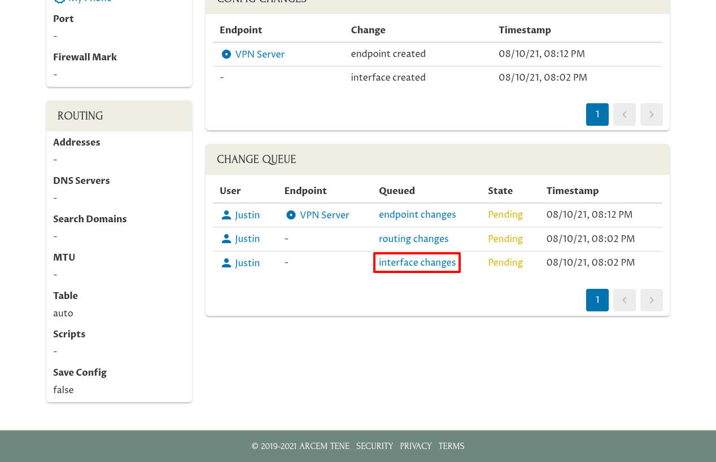Image resolution: width=716 pixels, height=462 pixels.
Task: Open the routing changes queued item
Action: click(x=414, y=239)
